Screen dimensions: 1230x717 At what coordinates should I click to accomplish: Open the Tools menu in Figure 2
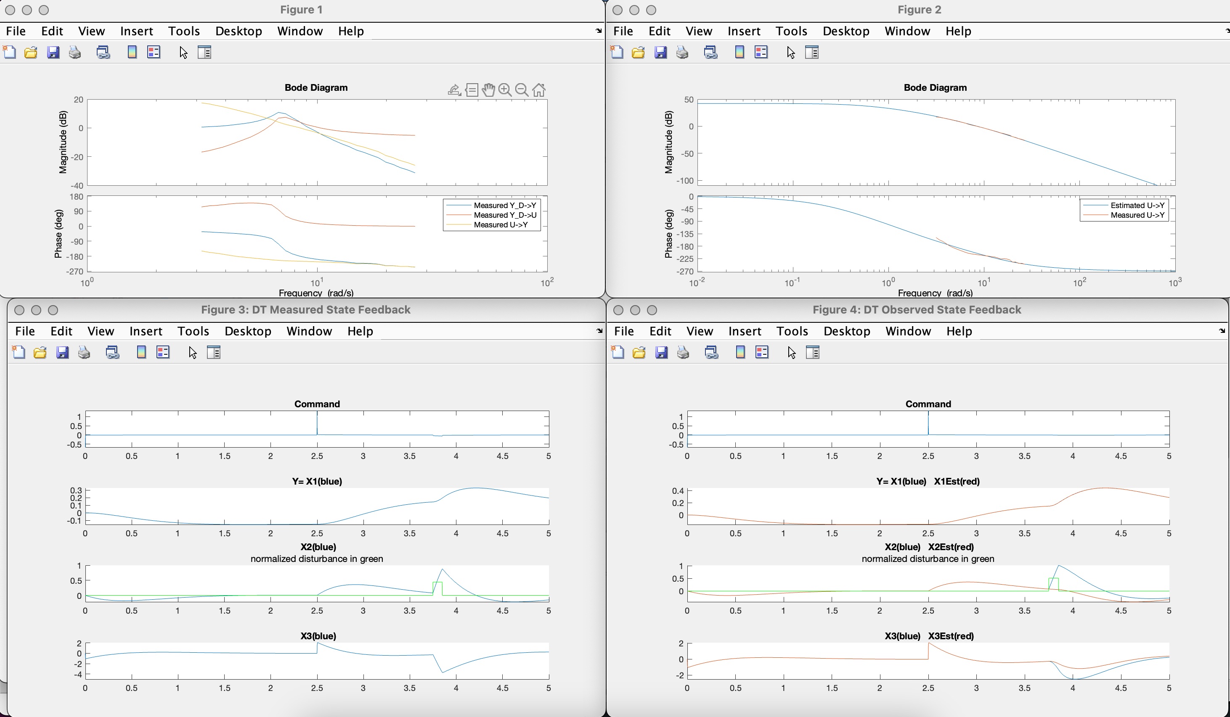point(791,31)
